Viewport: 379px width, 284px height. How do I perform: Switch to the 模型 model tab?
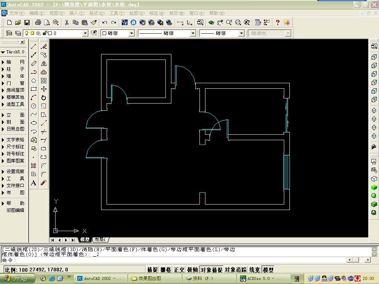click(x=85, y=240)
